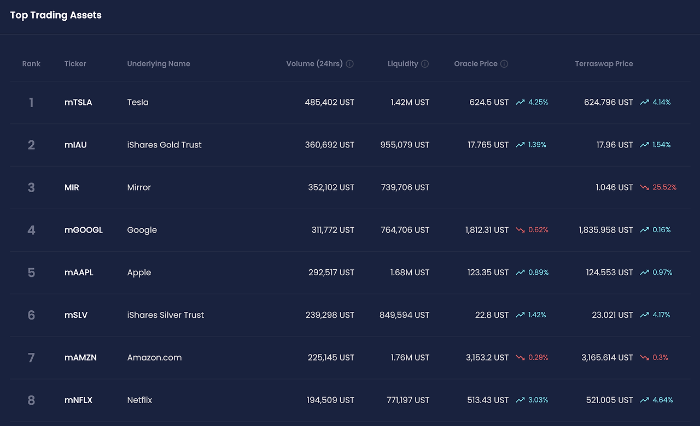Select the Google underlying name
Viewport: 700px width, 426px height.
coord(142,230)
